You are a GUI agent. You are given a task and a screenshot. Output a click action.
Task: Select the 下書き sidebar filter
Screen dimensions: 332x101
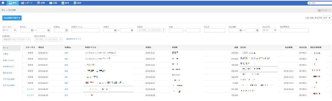click(6, 54)
